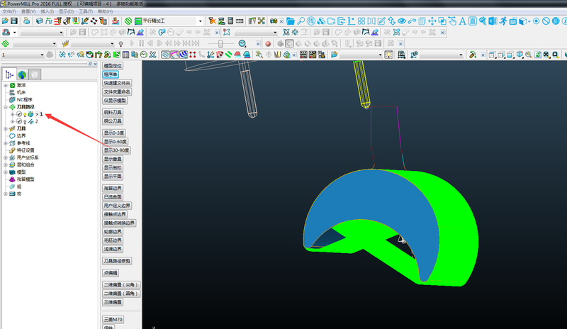Click the magnifier search icon in blue toolbar
This screenshot has height=329, width=567.
tap(301, 21)
